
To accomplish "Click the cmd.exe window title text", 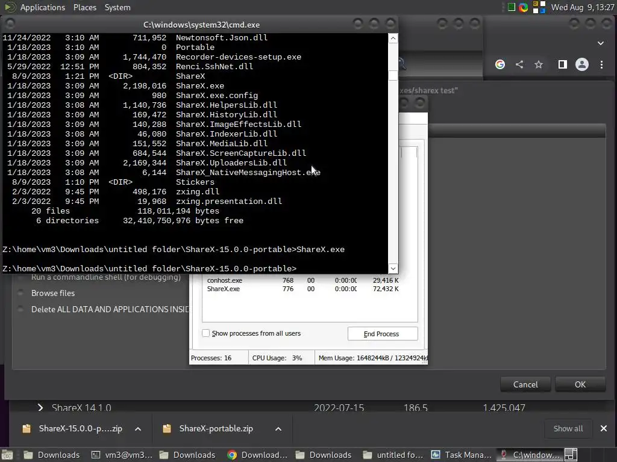I will point(201,25).
